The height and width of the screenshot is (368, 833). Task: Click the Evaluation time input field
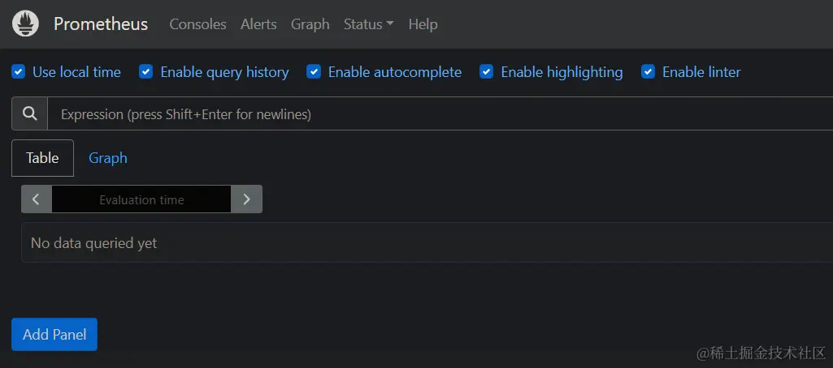tap(141, 199)
